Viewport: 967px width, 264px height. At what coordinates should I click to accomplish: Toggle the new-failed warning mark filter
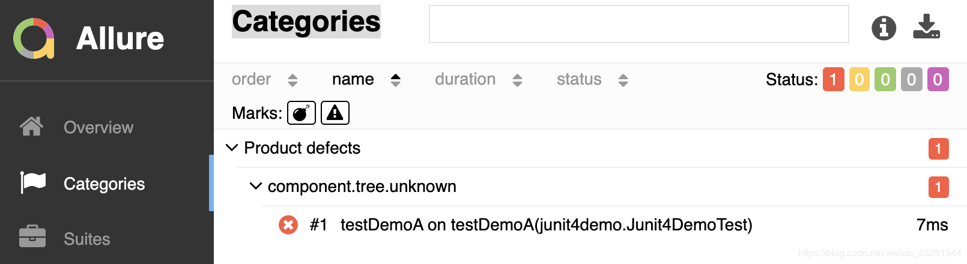(x=335, y=113)
